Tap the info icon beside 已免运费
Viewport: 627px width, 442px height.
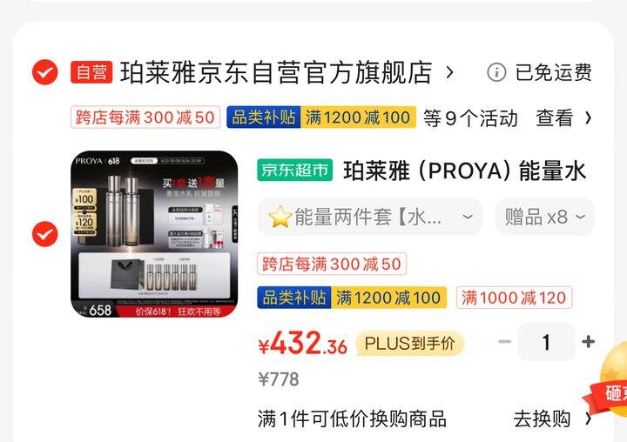(x=496, y=72)
